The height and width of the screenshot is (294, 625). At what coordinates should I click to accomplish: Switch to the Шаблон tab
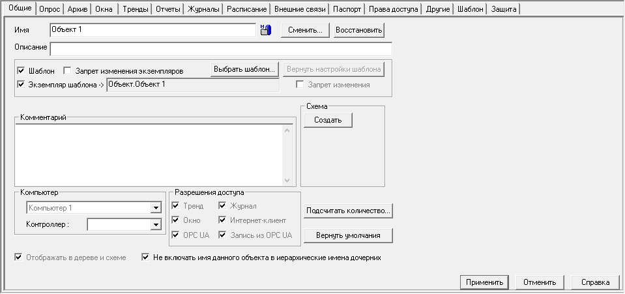(471, 8)
